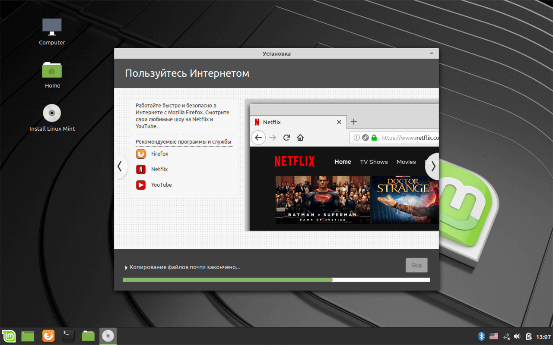Advance to the next installer slide
The height and width of the screenshot is (345, 553).
433,166
